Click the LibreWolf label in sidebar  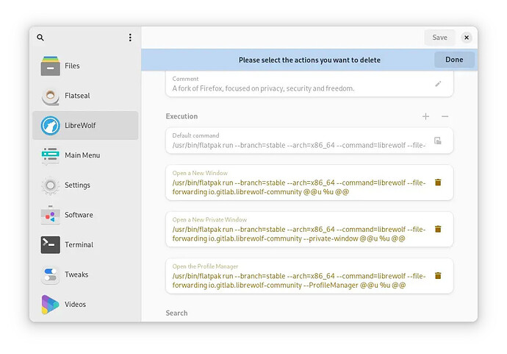[80, 126]
